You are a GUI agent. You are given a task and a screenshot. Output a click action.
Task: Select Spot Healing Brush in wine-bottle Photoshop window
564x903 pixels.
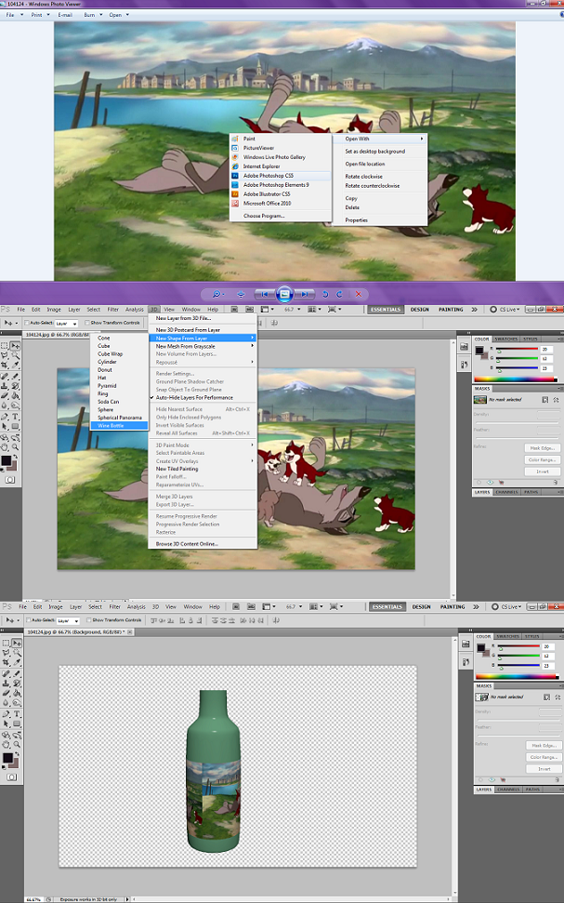point(6,673)
